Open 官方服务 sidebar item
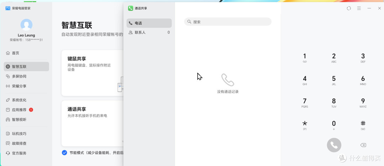This screenshot has height=166, width=384. [26, 153]
